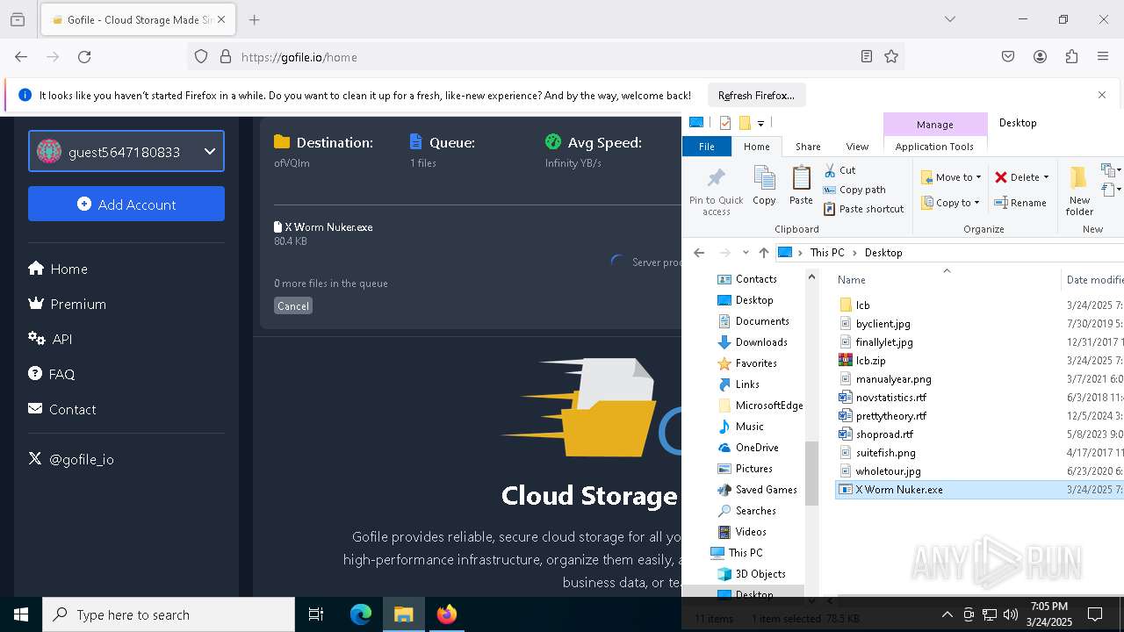The image size is (1124, 632).
Task: Click Rename in the Organize group
Action: click(1020, 203)
